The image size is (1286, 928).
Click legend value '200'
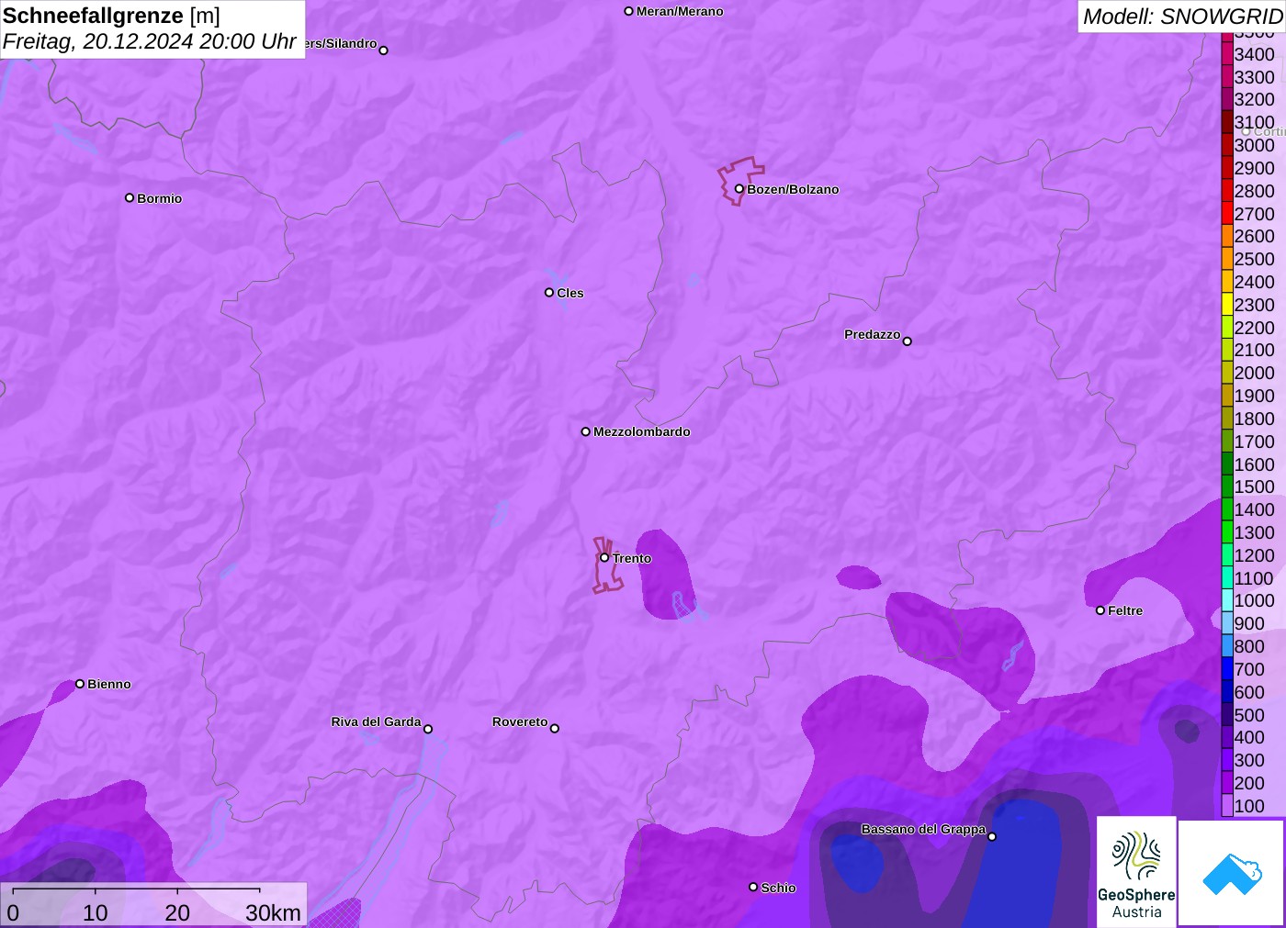[x=1249, y=783]
